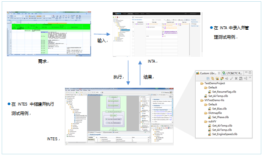The height and width of the screenshot is (156, 263).
Task: Click the gear settings icon in Custom Library toolbar
Action: click(x=213, y=78)
